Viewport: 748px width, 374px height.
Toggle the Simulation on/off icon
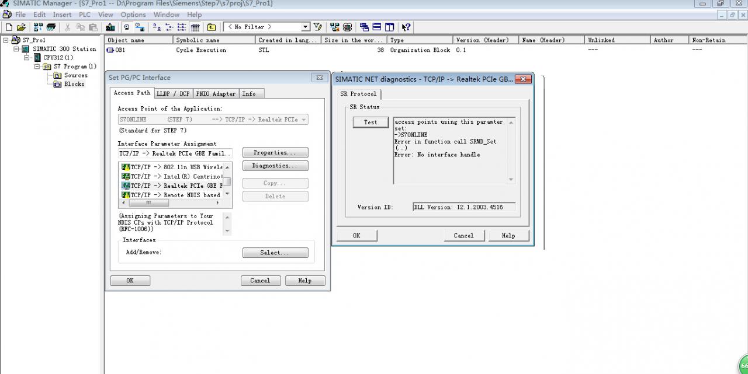click(x=348, y=27)
